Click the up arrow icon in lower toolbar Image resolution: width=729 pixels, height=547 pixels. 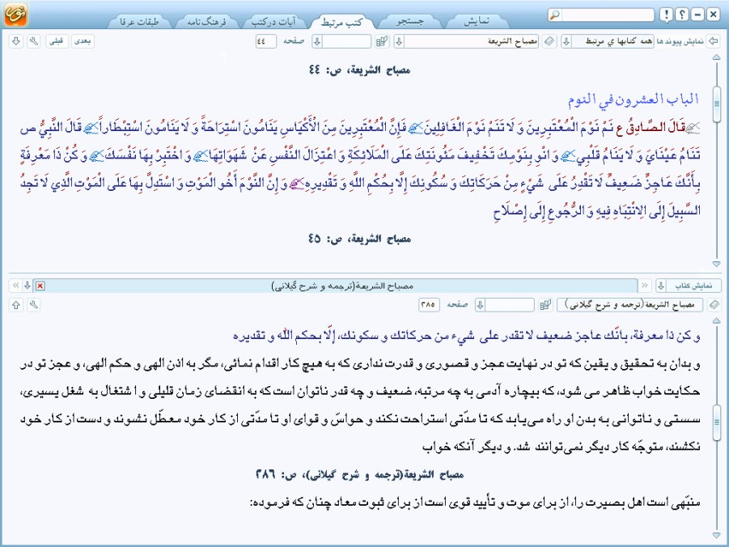[x=16, y=305]
